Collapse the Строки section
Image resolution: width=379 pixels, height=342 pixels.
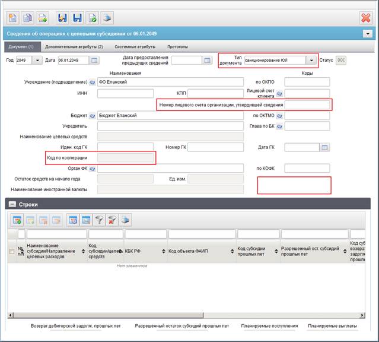point(12,204)
